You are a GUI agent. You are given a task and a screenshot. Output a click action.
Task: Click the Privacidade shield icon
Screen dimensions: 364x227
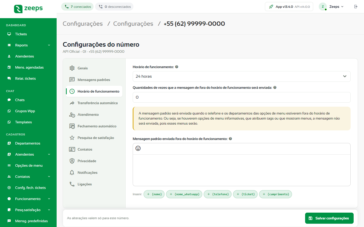(x=72, y=161)
